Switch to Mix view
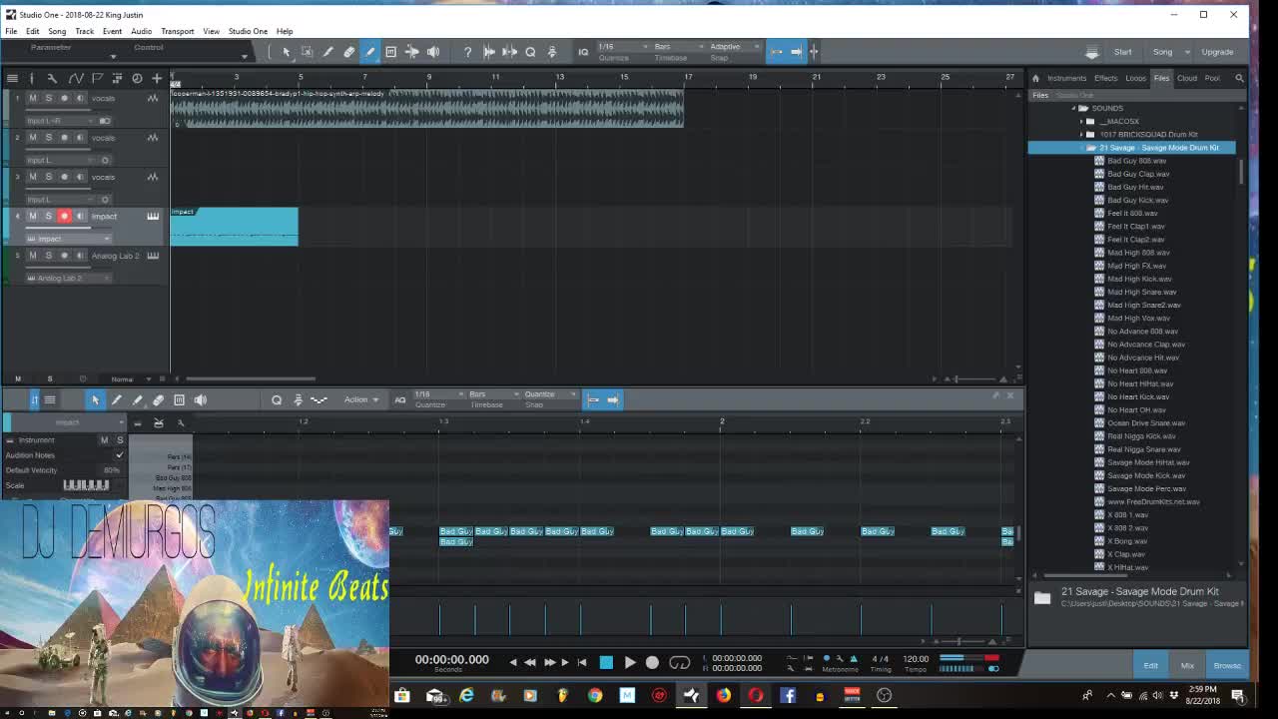The height and width of the screenshot is (719, 1278). 1190,665
